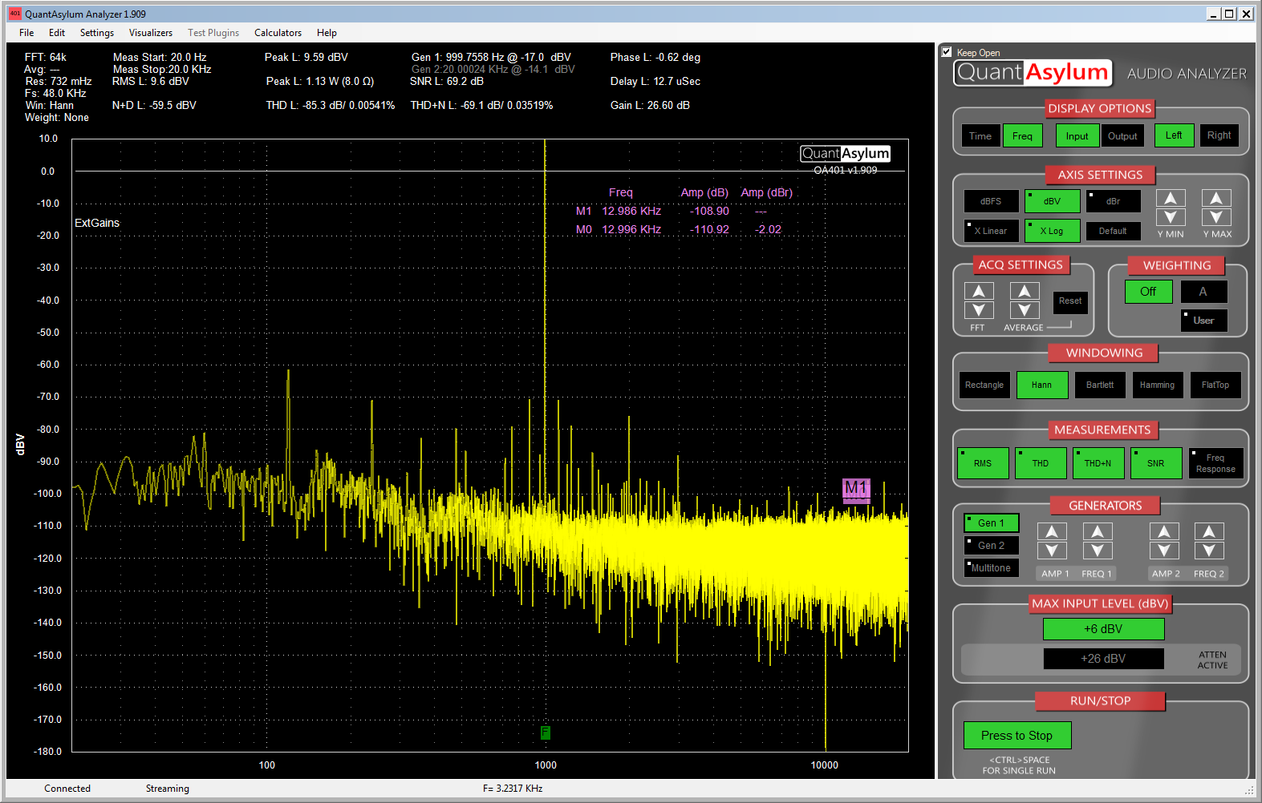Lower AMP 1 with down arrow
The width and height of the screenshot is (1262, 803).
[x=1052, y=551]
